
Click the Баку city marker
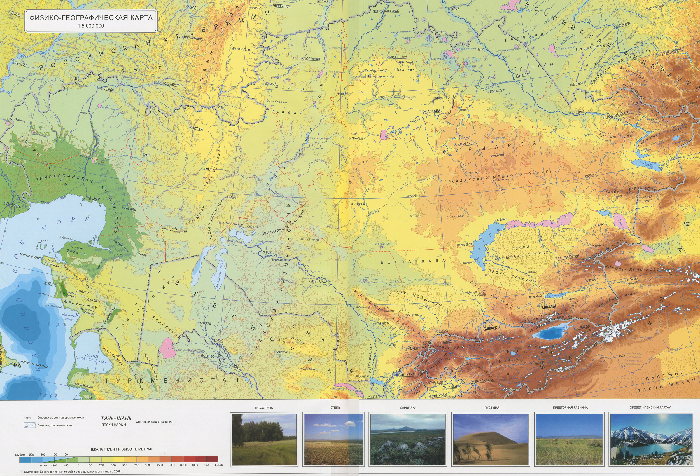pyautogui.click(x=11, y=364)
